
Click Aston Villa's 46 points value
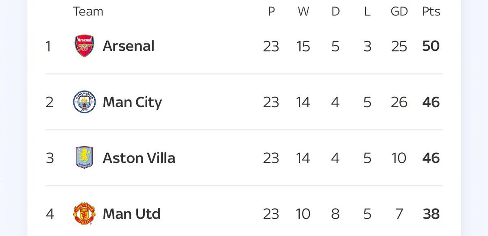[431, 158]
